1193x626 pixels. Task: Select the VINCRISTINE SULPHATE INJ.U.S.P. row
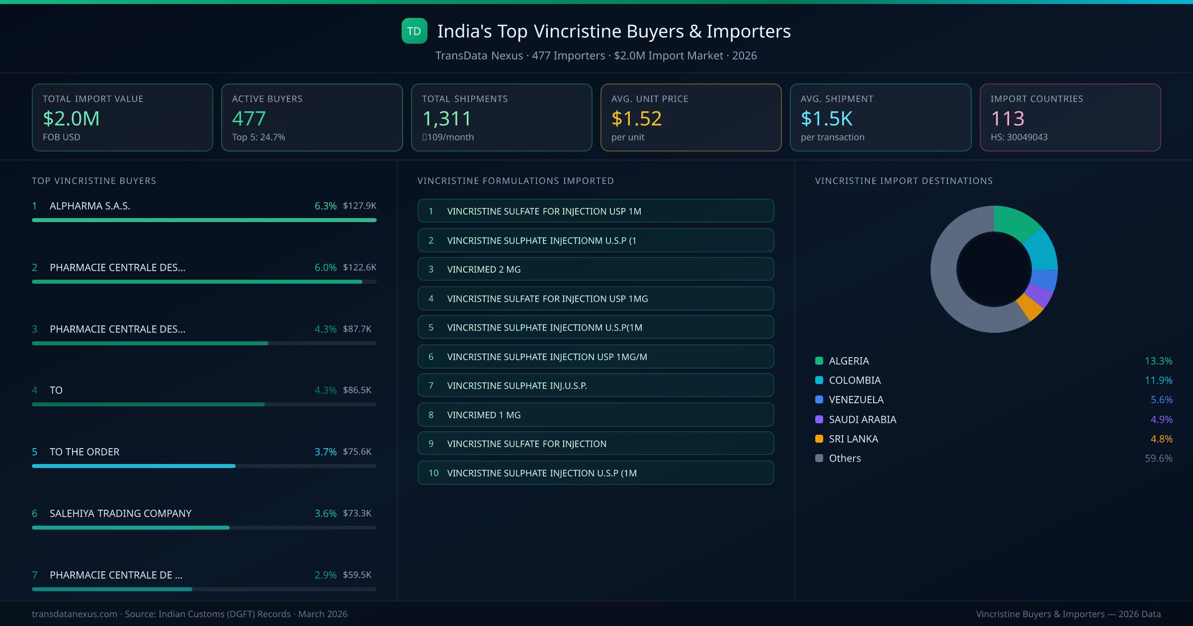(596, 386)
